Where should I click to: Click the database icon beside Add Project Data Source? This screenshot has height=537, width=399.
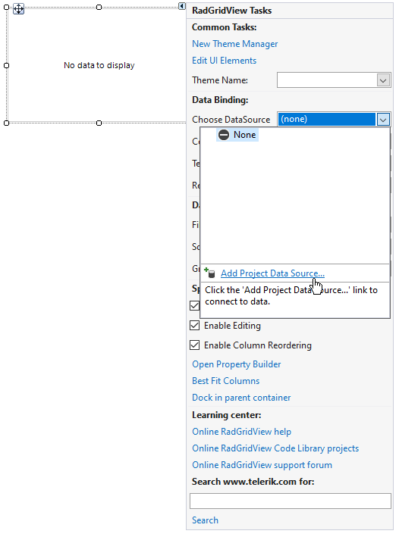[209, 273]
